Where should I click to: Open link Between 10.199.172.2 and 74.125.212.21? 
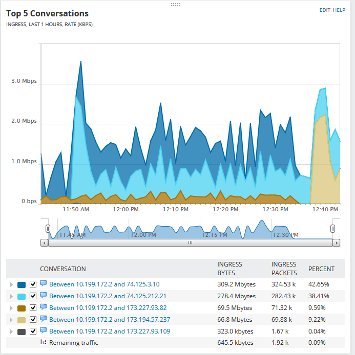click(108, 296)
